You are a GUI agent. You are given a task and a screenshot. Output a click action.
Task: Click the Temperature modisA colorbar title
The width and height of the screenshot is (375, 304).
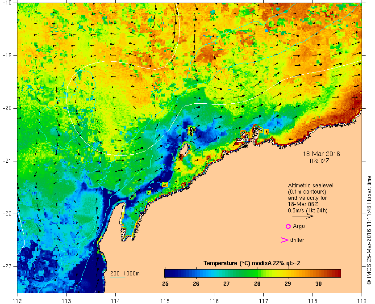(x=252, y=263)
